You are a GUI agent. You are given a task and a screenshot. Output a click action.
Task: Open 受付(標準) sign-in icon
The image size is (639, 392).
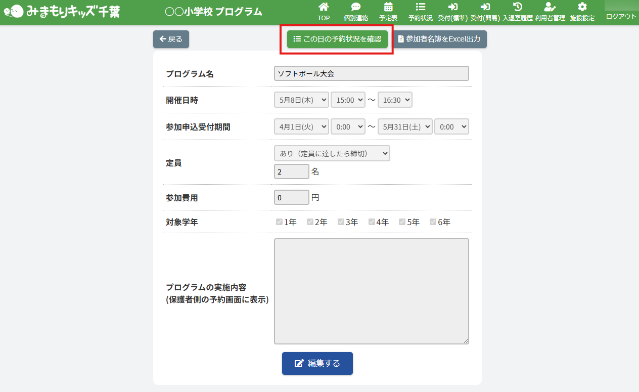coord(452,7)
